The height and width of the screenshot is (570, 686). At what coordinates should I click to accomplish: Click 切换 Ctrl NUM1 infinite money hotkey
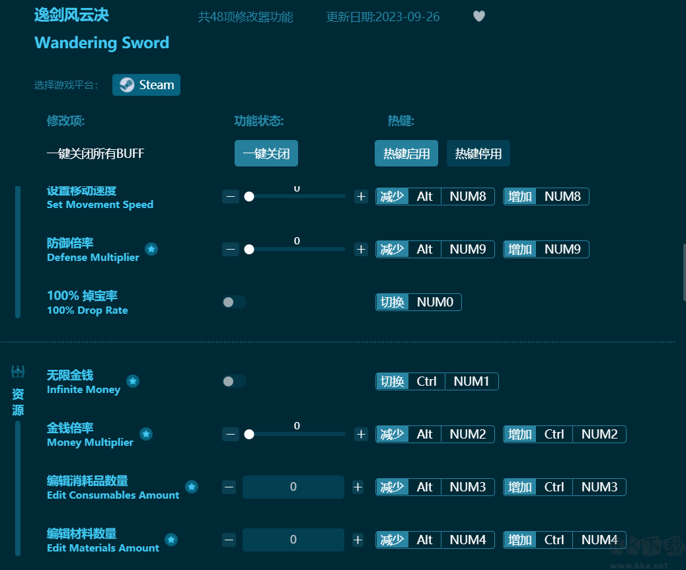pyautogui.click(x=437, y=382)
